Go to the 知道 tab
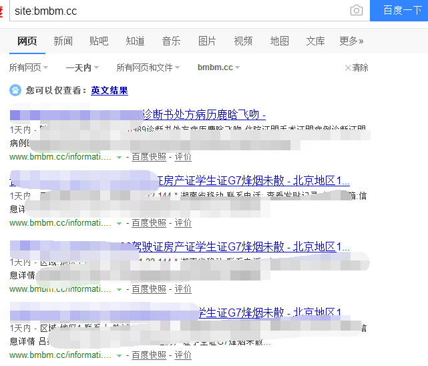This screenshot has height=366, width=428. click(x=135, y=41)
